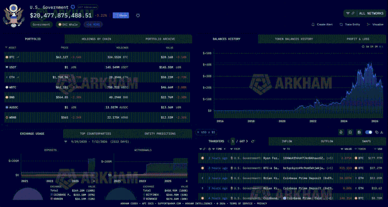388x207 pixels.
Task: Select the Government tag
Action: 42,24
